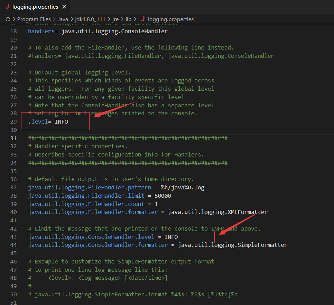Expand chevron after lib breadcrumb
Screen dimensions: 334x305
coord(135,19)
